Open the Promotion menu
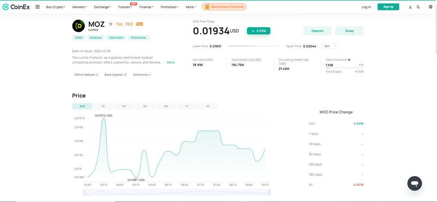 click(x=169, y=7)
